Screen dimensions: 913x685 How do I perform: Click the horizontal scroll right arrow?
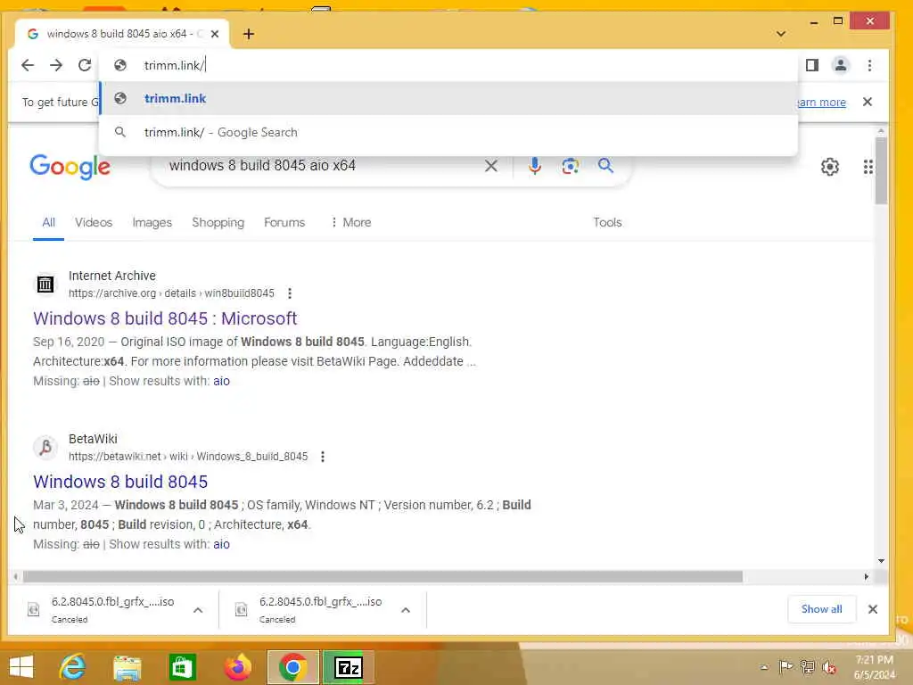pyautogui.click(x=867, y=577)
